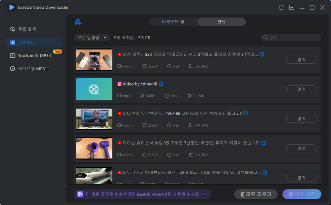Expand the 모든 동영상 filter dropdown
Screen dimensions: 331x205
pyautogui.click(x=92, y=38)
